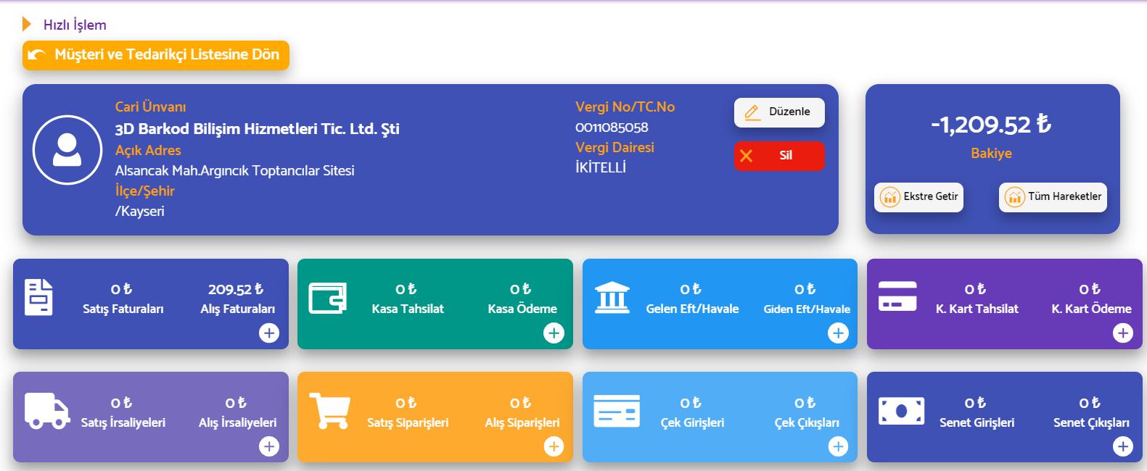This screenshot has width=1147, height=471.
Task: Select the city text /Kayseri
Action: 140,212
